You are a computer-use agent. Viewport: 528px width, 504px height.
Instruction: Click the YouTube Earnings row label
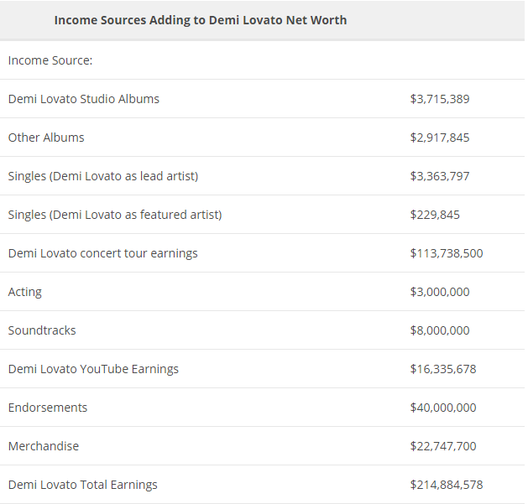pos(93,369)
